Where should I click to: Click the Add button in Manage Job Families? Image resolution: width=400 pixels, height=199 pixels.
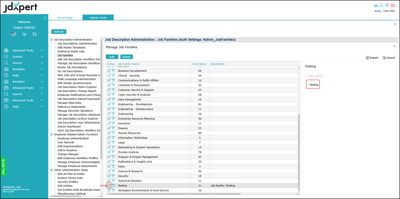112,57
